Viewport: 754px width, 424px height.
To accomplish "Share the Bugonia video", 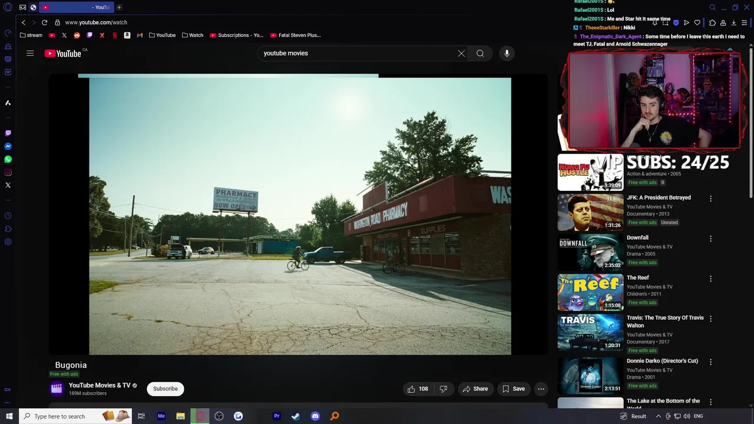I will [x=475, y=389].
